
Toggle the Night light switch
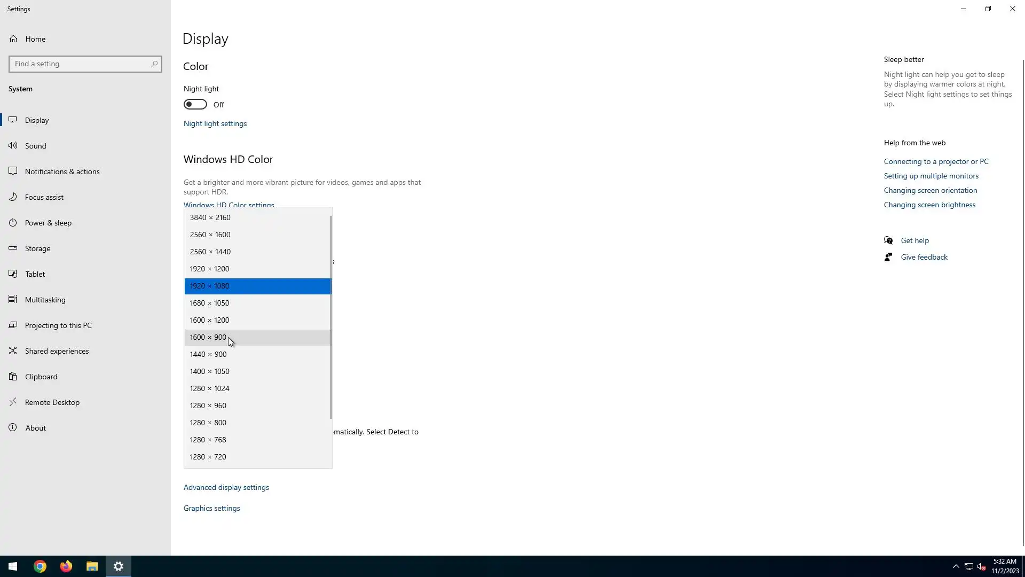[x=195, y=104]
